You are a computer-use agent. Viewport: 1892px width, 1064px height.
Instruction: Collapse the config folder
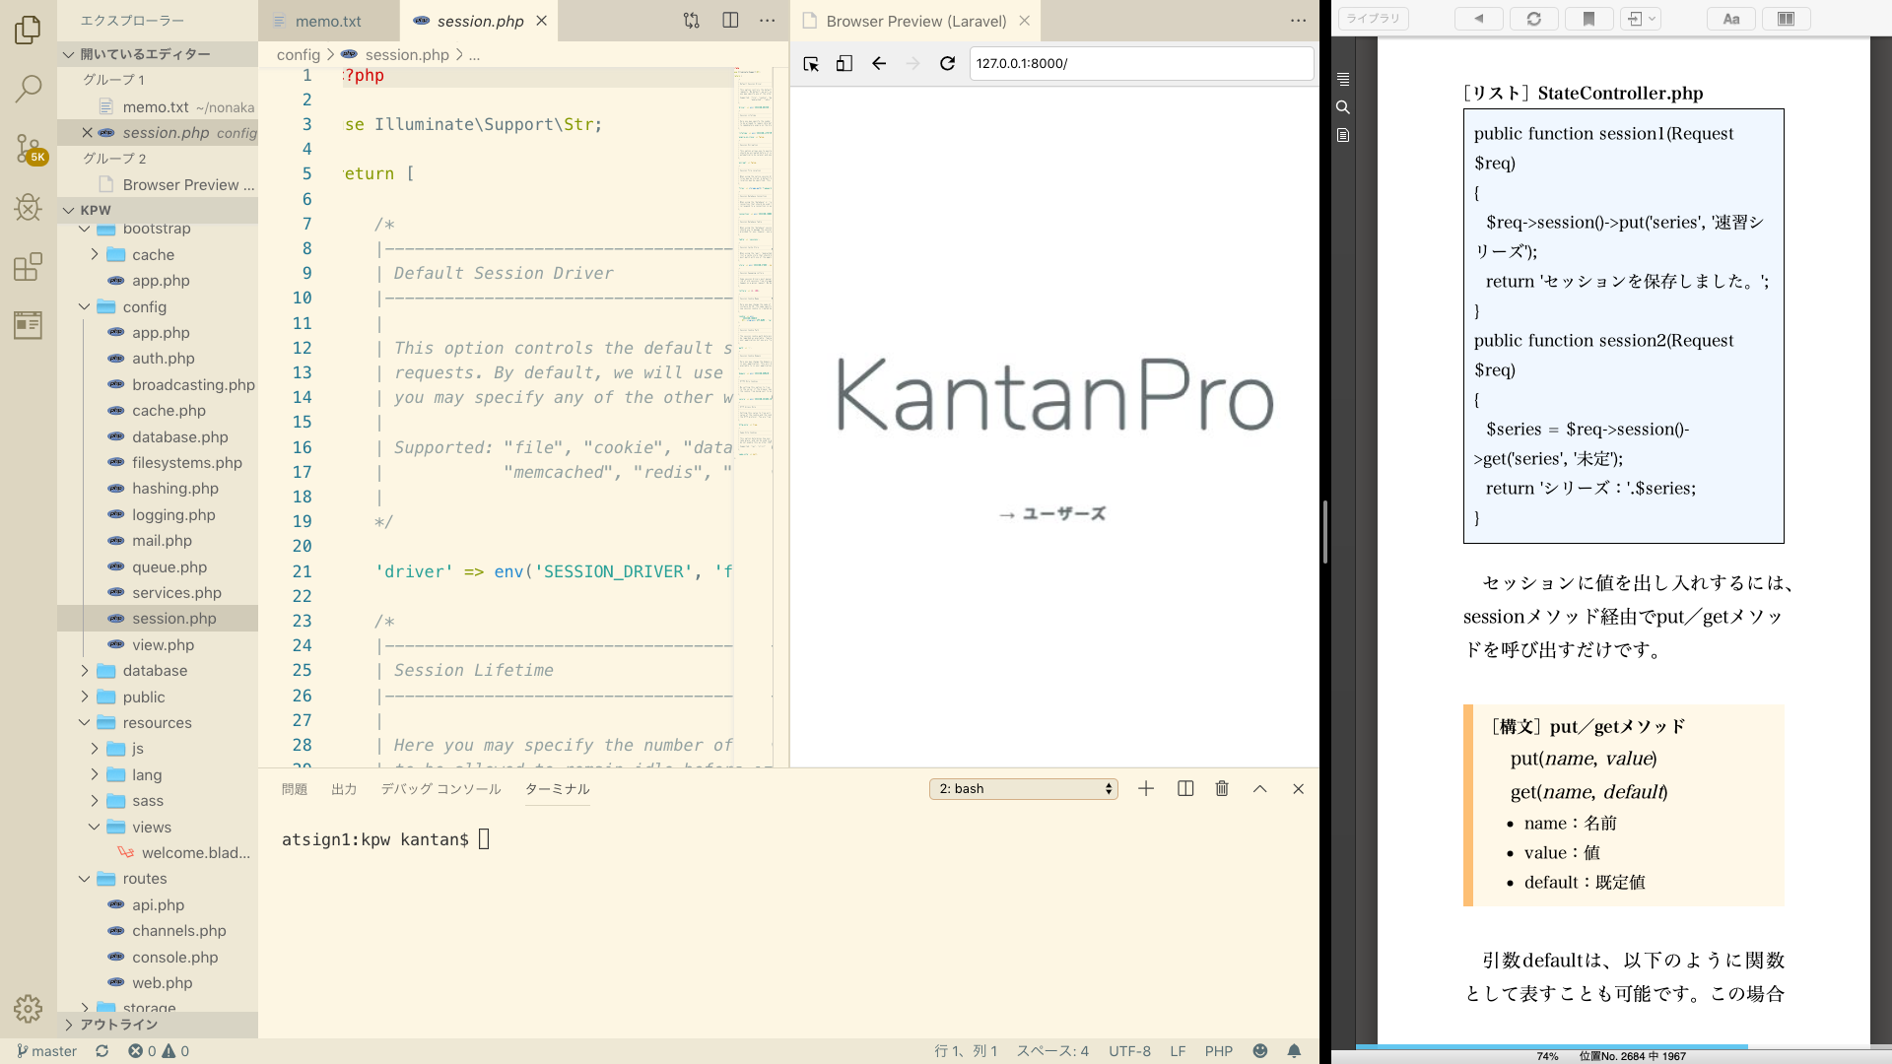(144, 306)
